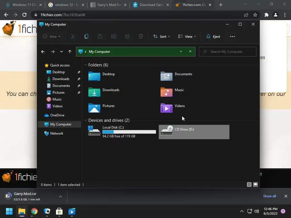This screenshot has height=218, width=291.
Task: Switch to details view in status bar
Action: pos(249,185)
